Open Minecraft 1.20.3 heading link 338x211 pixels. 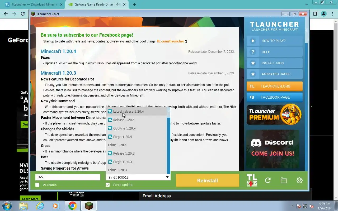(x=58, y=73)
